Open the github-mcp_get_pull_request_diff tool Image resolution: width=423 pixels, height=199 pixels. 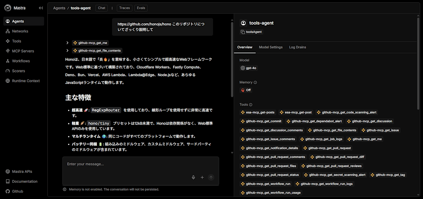click(337, 157)
